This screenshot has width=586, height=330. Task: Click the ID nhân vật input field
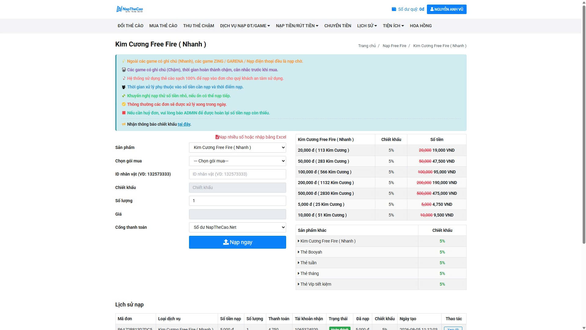pos(237,174)
